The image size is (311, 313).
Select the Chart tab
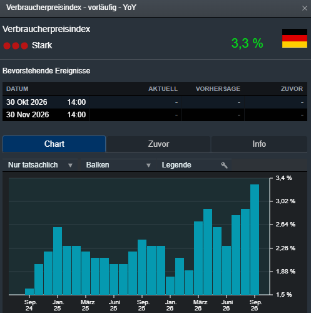pos(54,144)
